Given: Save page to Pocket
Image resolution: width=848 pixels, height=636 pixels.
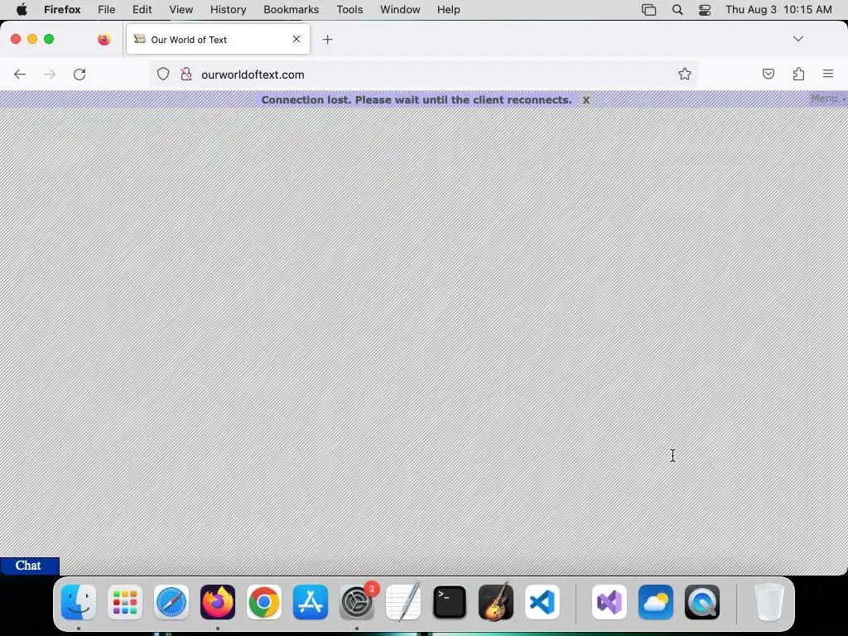Looking at the screenshot, I should (768, 74).
